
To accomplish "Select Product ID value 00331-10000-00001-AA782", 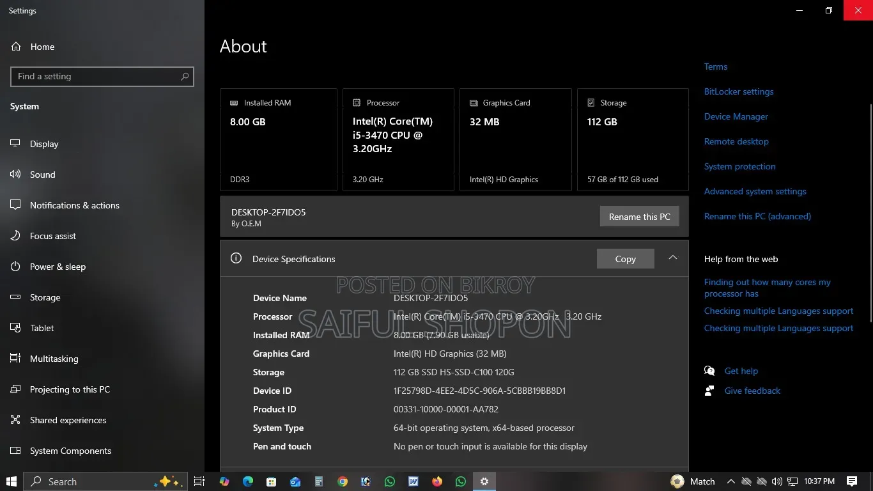I will (x=446, y=409).
